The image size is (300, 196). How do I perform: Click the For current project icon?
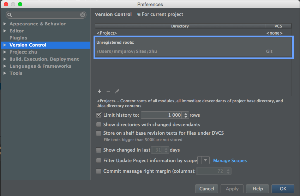tap(139, 14)
